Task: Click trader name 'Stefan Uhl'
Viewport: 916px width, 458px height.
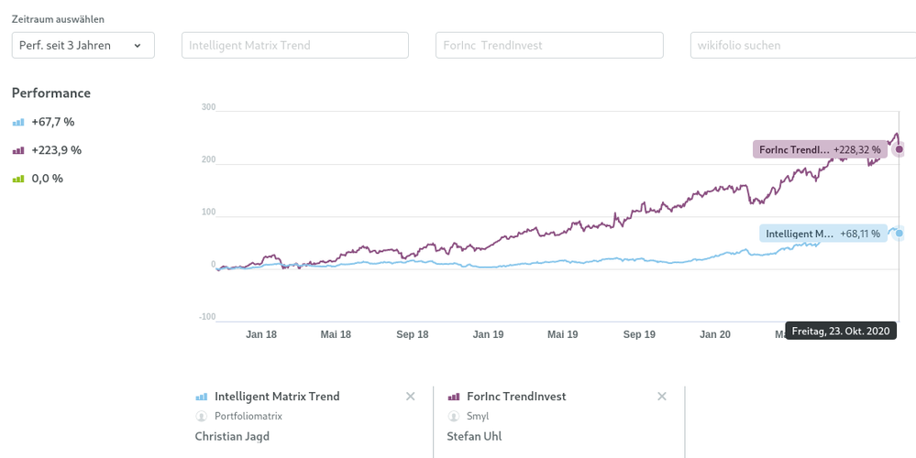Action: click(474, 436)
